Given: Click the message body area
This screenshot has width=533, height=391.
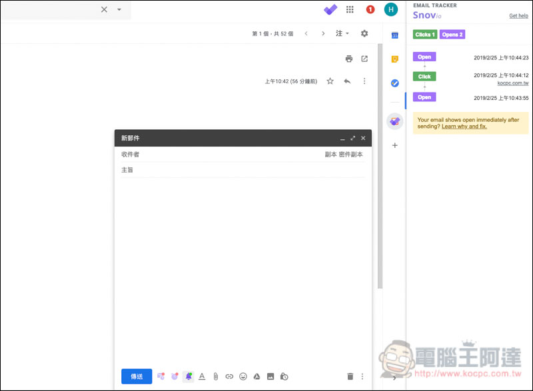Looking at the screenshot, I should click(x=243, y=272).
